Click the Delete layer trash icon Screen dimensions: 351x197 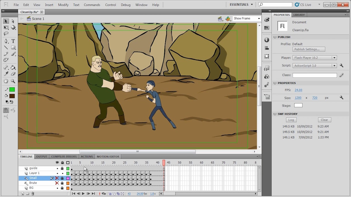click(x=33, y=193)
